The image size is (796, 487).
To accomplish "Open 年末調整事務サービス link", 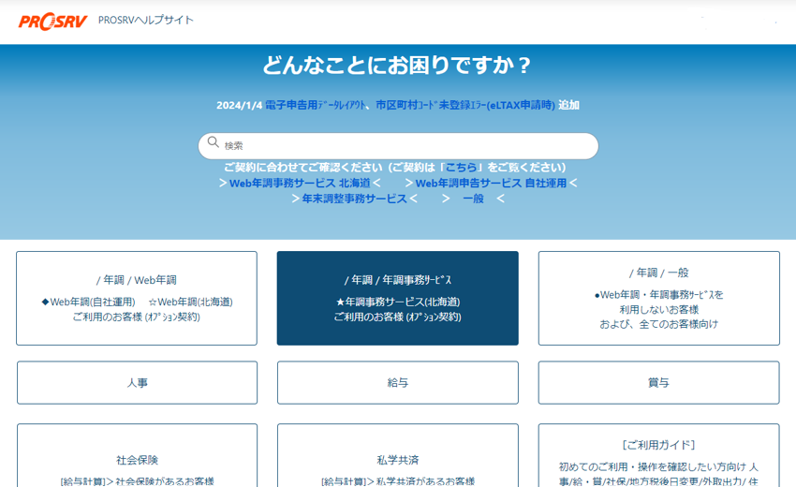I will point(354,199).
